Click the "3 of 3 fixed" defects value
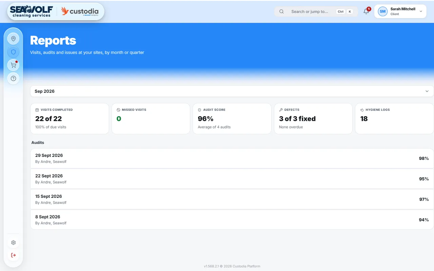The image size is (434, 271). 297,119
